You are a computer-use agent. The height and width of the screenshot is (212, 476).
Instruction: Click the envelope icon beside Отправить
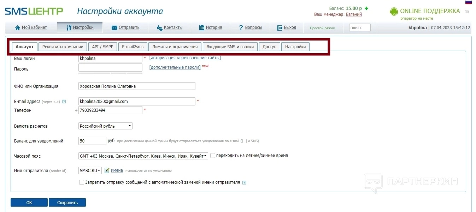pos(114,28)
